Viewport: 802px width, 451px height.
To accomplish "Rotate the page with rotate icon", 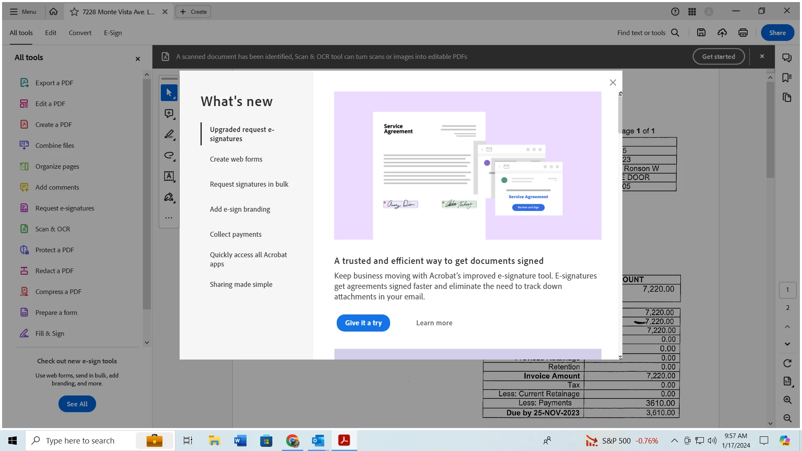I will pyautogui.click(x=787, y=363).
